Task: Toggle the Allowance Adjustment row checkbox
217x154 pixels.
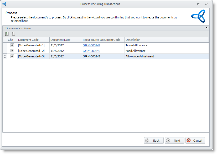Action: click(x=12, y=56)
